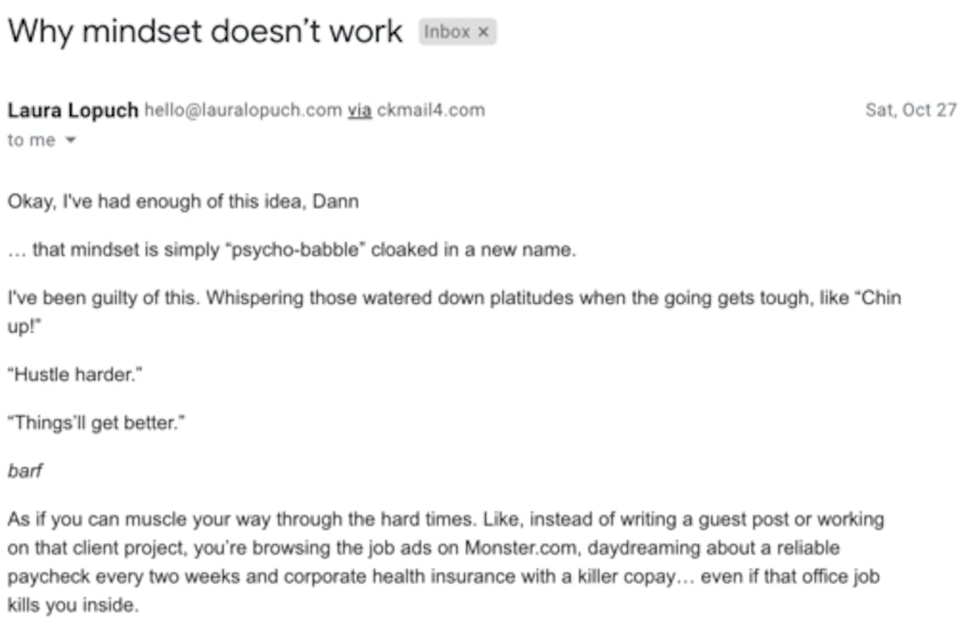Click sender name Laura Lopuch
Viewport: 958px width, 622px height.
[x=73, y=111]
